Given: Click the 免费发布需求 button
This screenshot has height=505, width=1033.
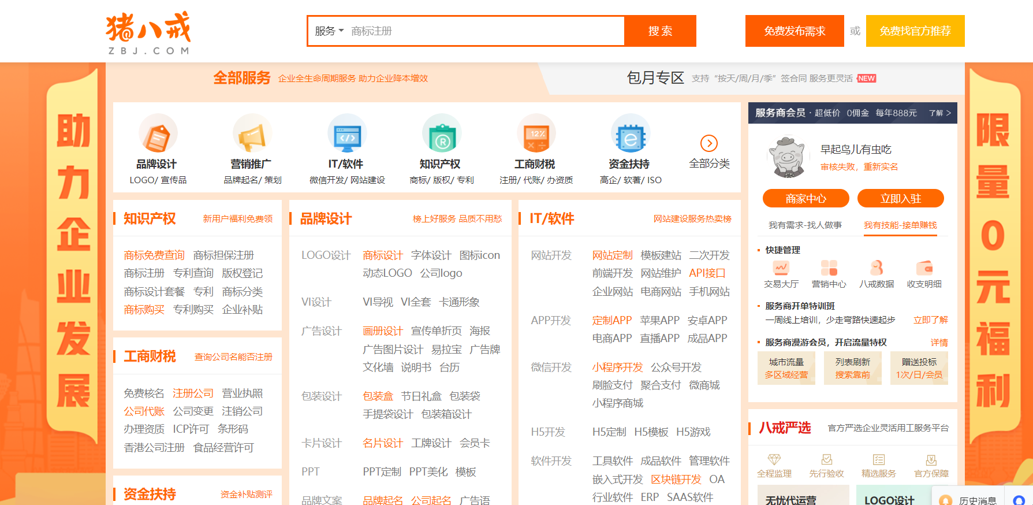Looking at the screenshot, I should pos(795,31).
